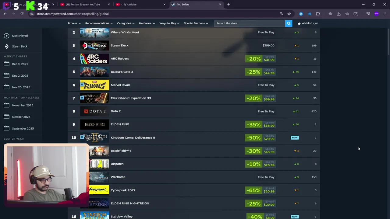Open the browser zoom indicator

coord(282,14)
